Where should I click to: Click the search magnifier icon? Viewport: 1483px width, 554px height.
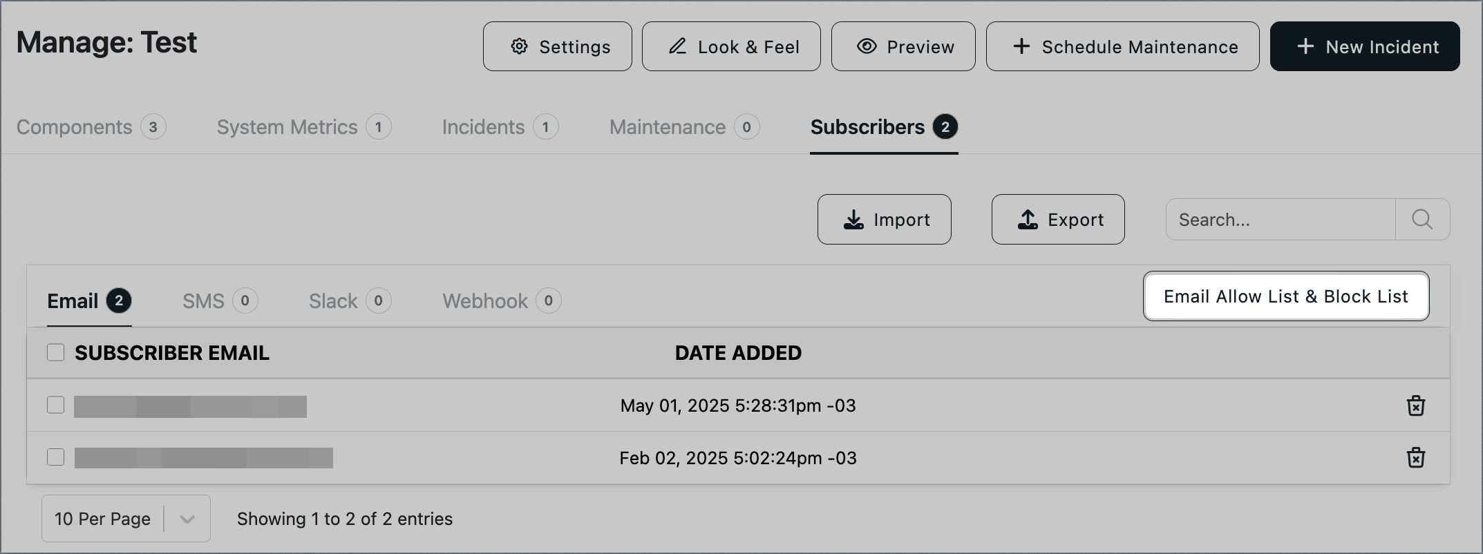pyautogui.click(x=1422, y=220)
